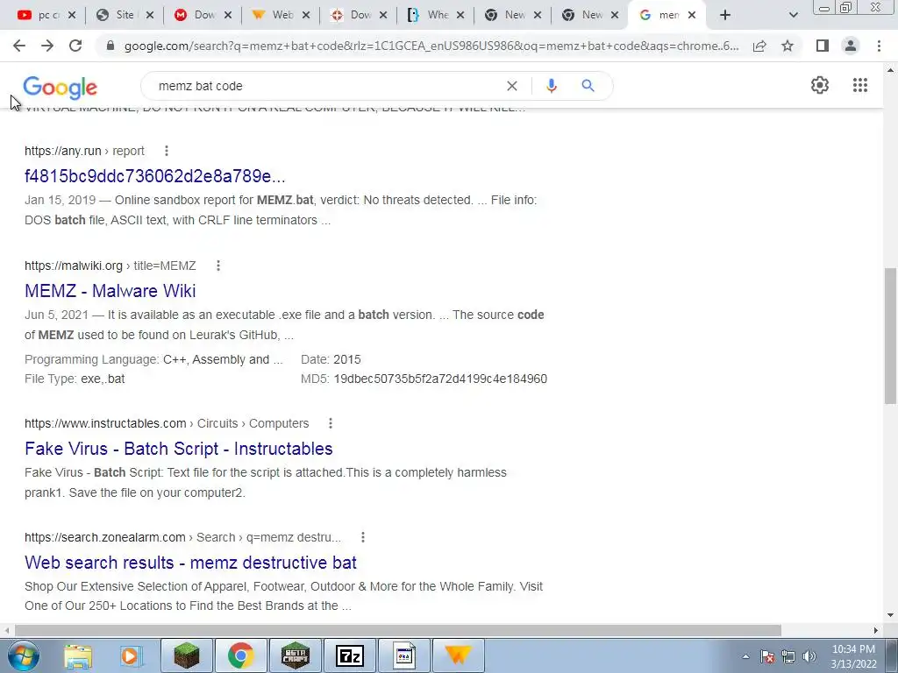
Task: Launch Windows Media Player from the taskbar
Action: click(131, 655)
